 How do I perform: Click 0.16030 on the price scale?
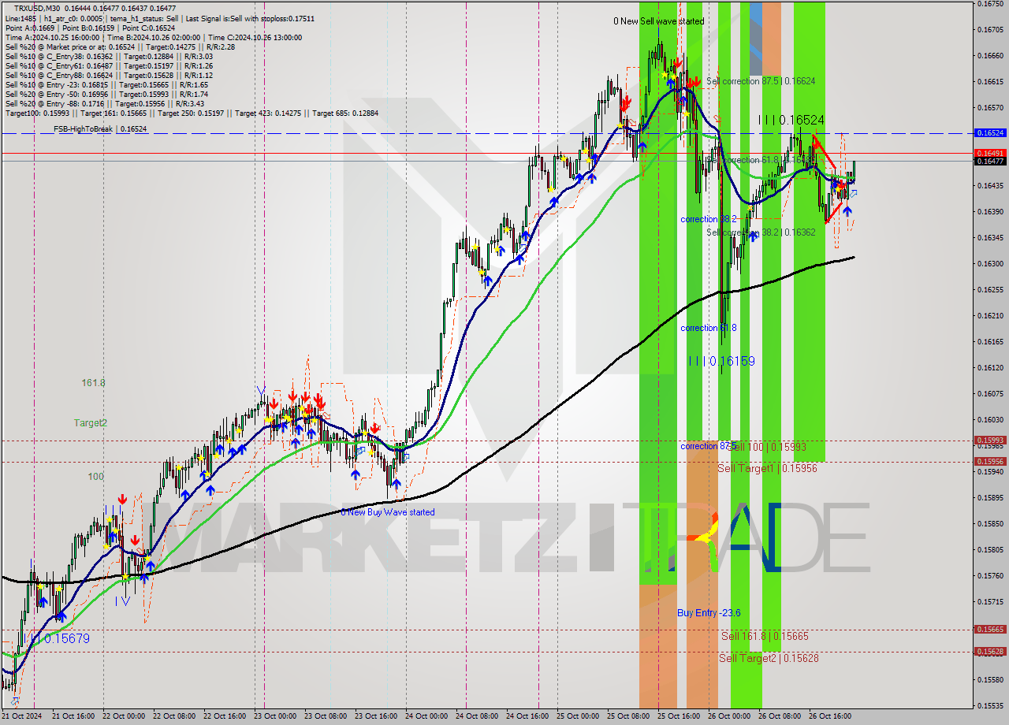click(990, 419)
